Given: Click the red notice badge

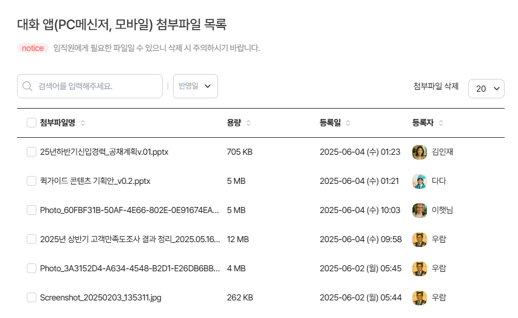Looking at the screenshot, I should [x=33, y=48].
